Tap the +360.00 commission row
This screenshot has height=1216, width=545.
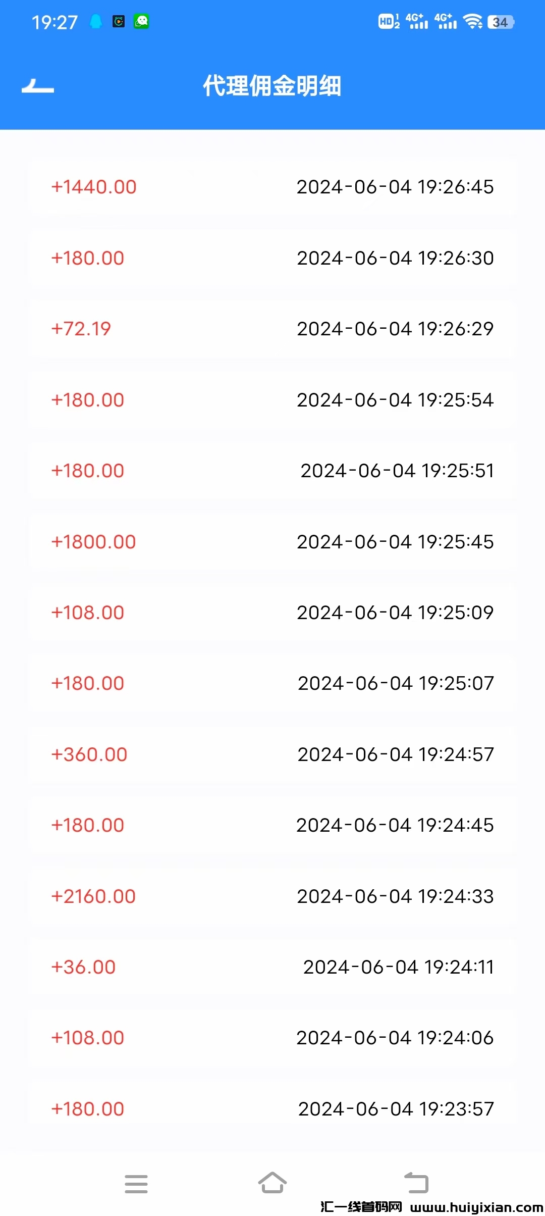click(x=272, y=754)
